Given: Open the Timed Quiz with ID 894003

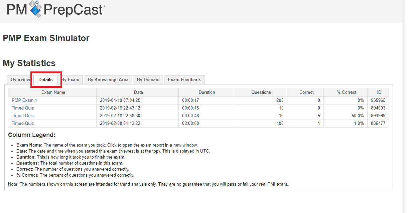Looking at the screenshot, I should (23, 108).
